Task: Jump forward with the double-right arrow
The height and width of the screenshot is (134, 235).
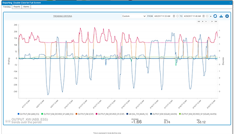Action: (x=216, y=21)
